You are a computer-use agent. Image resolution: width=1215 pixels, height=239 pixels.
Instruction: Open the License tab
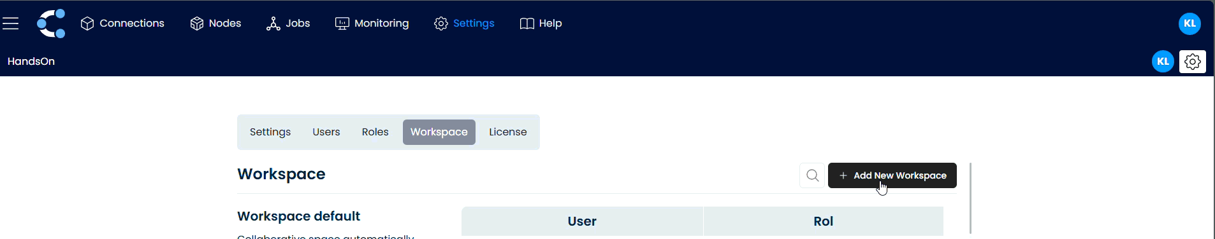tap(508, 132)
